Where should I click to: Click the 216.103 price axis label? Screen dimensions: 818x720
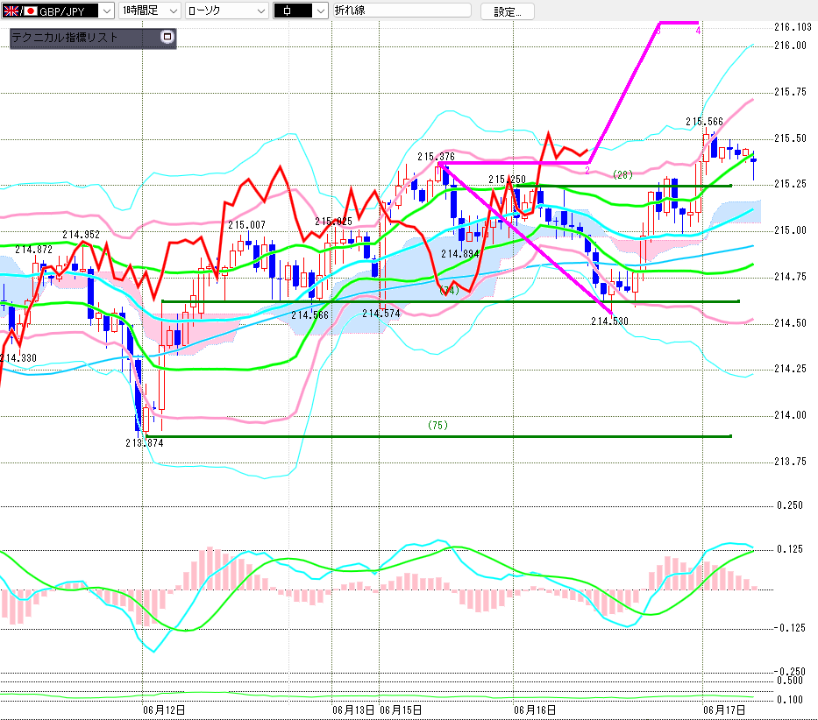coord(793,27)
